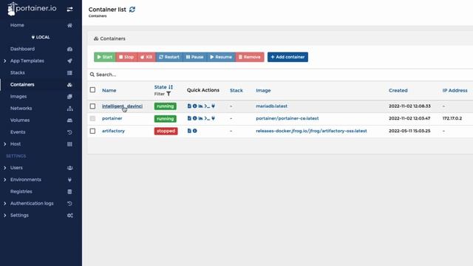Sort by State using the sort arrows
Screen dimensions: 473x266
171,87
